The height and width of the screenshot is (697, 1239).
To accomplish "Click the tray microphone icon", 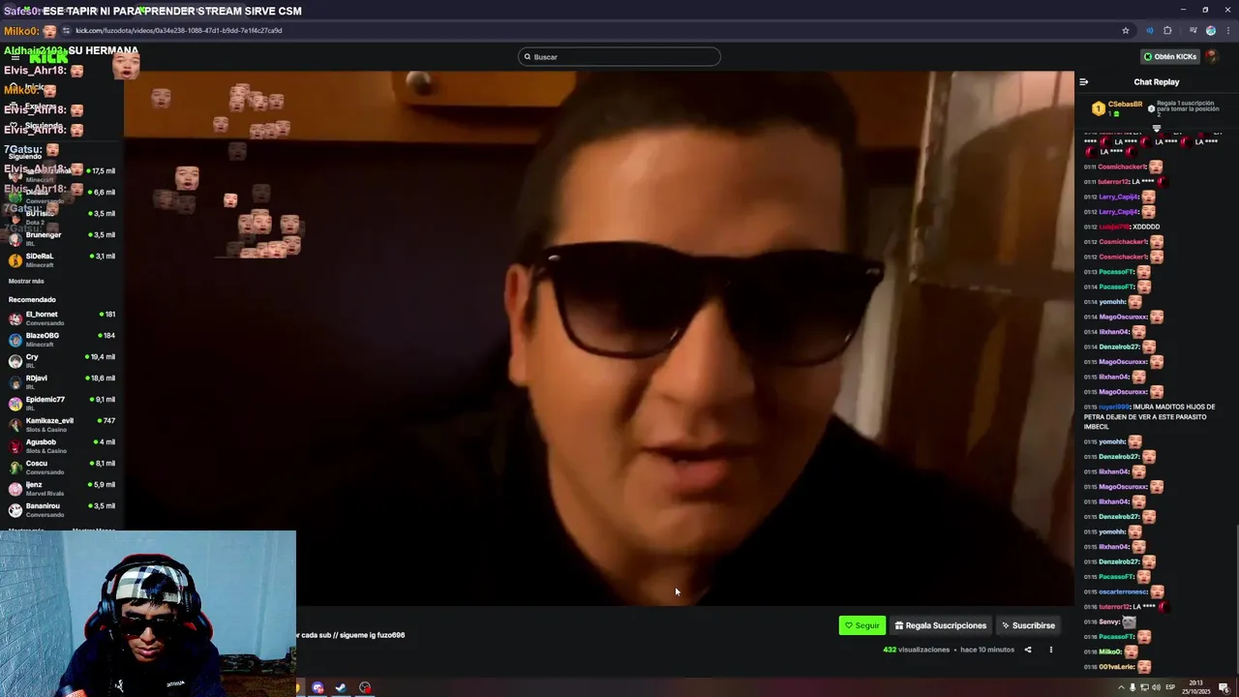I will point(1133,687).
